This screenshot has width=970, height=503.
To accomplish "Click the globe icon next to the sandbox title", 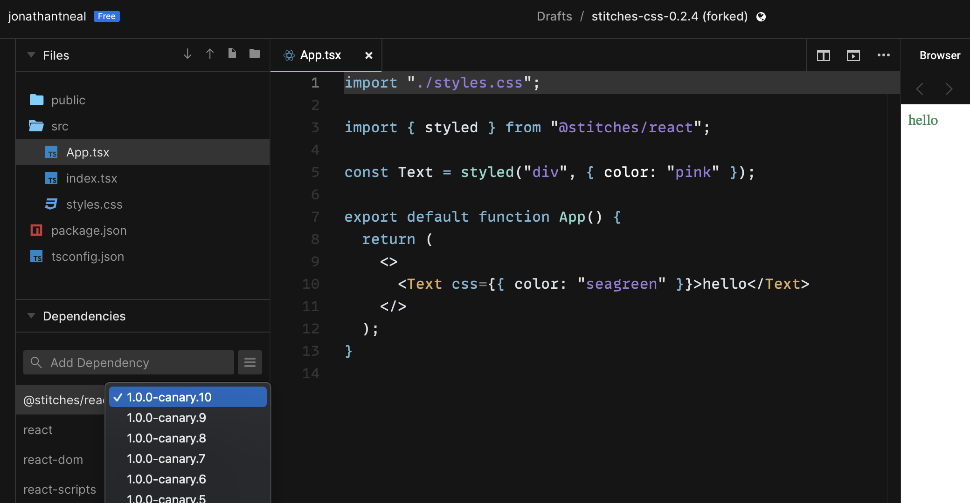I will (761, 16).
